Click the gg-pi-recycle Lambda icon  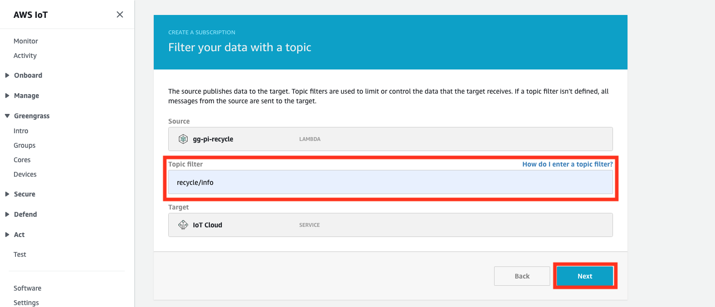point(183,139)
